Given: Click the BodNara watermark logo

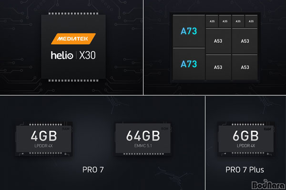Looking at the screenshot, I should (x=268, y=185).
